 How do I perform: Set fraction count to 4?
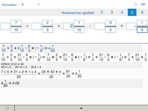point(122,12)
